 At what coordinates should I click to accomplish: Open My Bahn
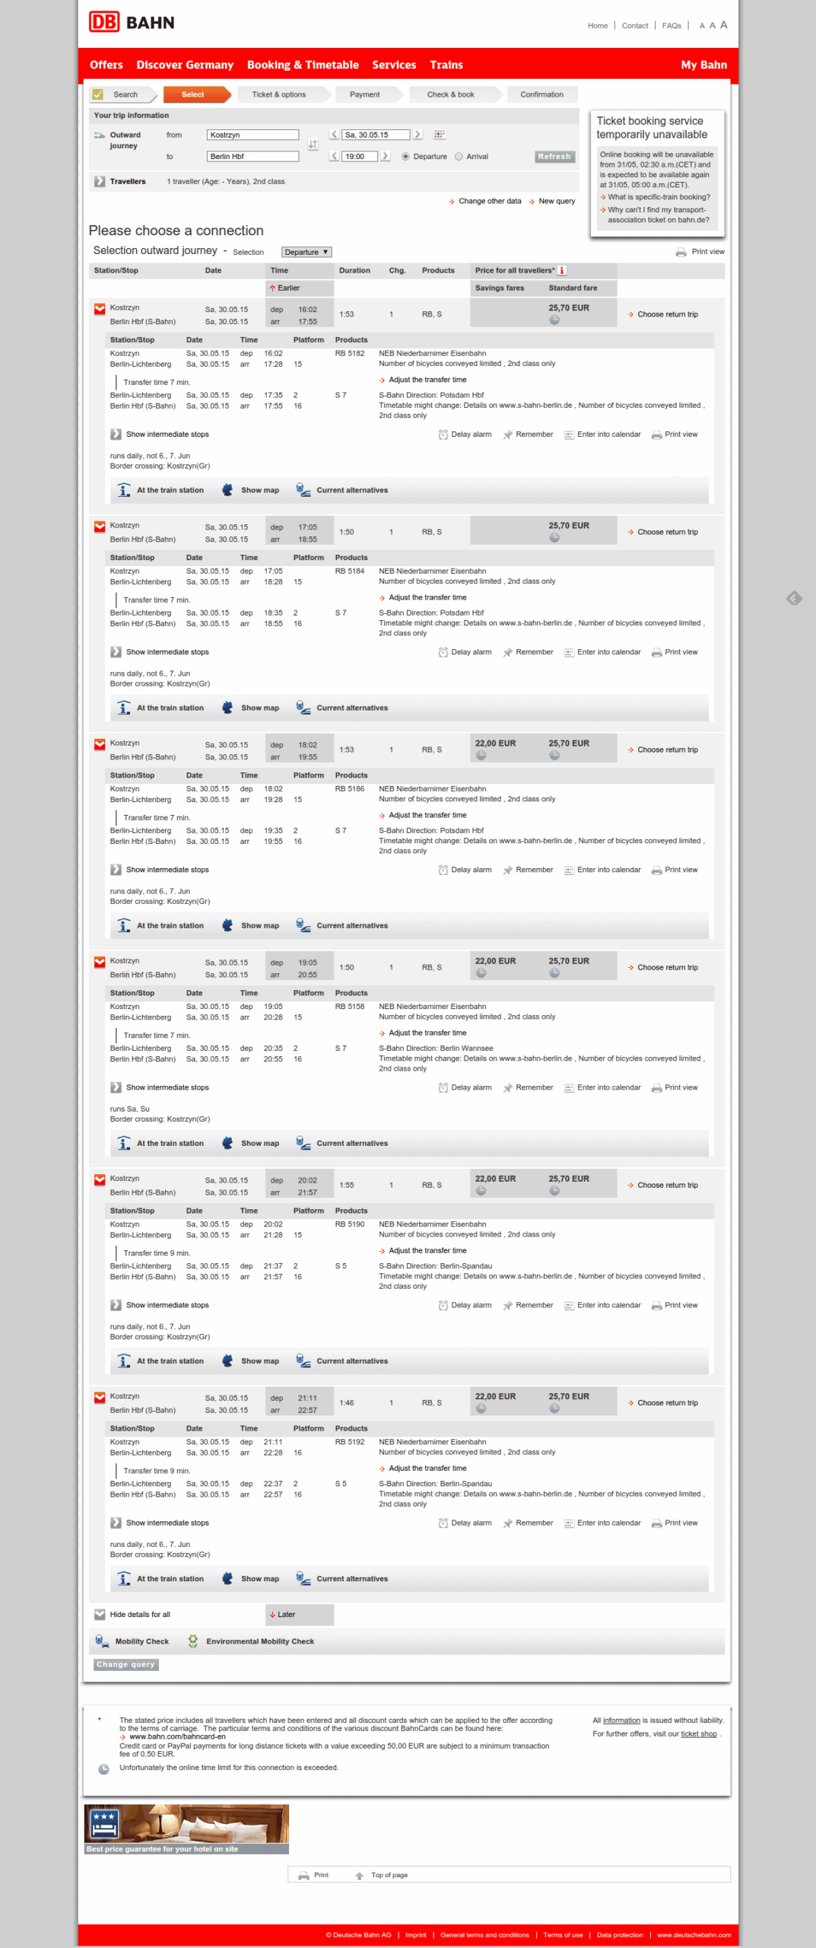(x=704, y=65)
